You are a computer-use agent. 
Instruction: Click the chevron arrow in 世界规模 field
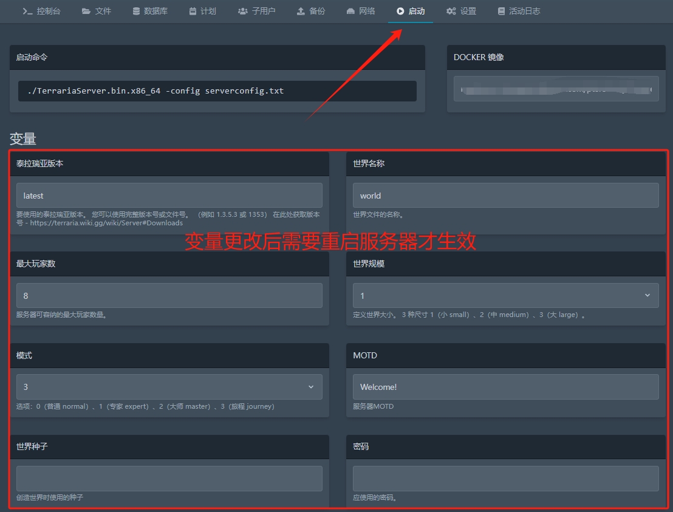tap(647, 295)
